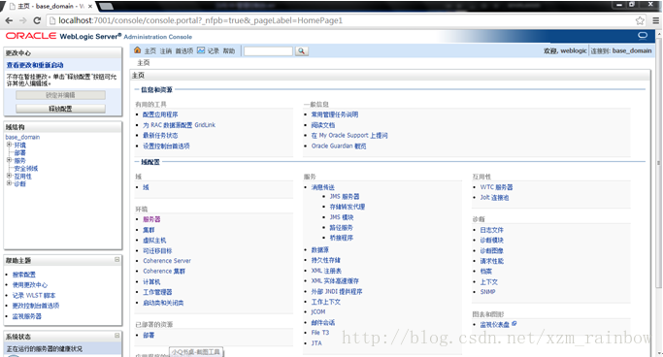Click the 释放配置 button

(60, 109)
